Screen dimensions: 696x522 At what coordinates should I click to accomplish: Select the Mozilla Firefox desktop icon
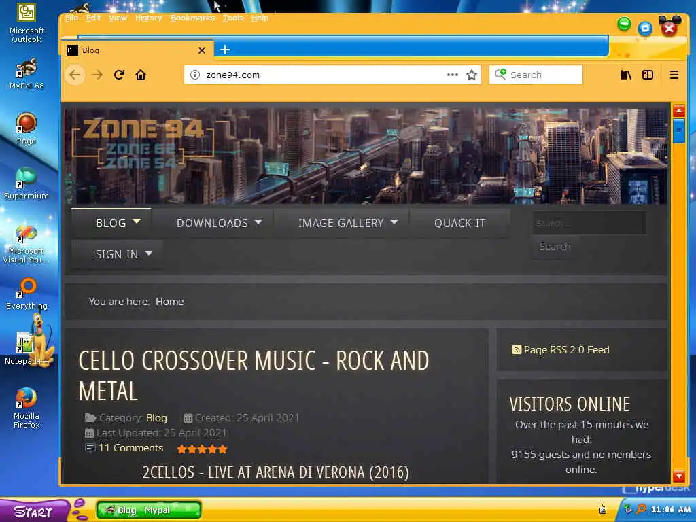coord(27,408)
